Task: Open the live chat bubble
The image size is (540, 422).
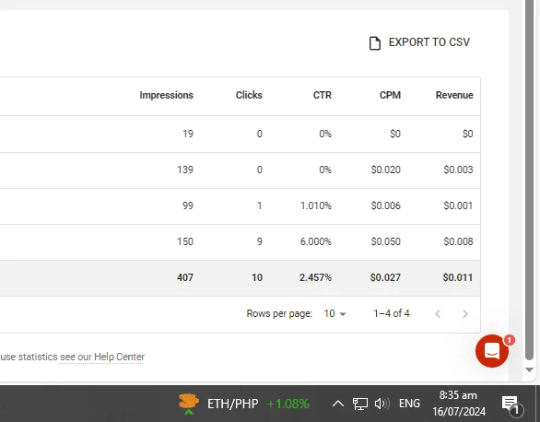Action: pos(492,351)
